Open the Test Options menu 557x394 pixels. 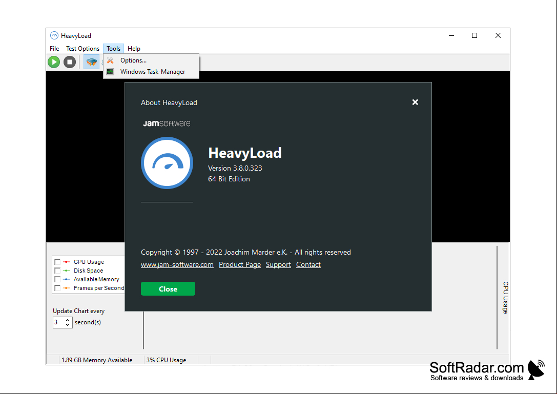coord(83,49)
